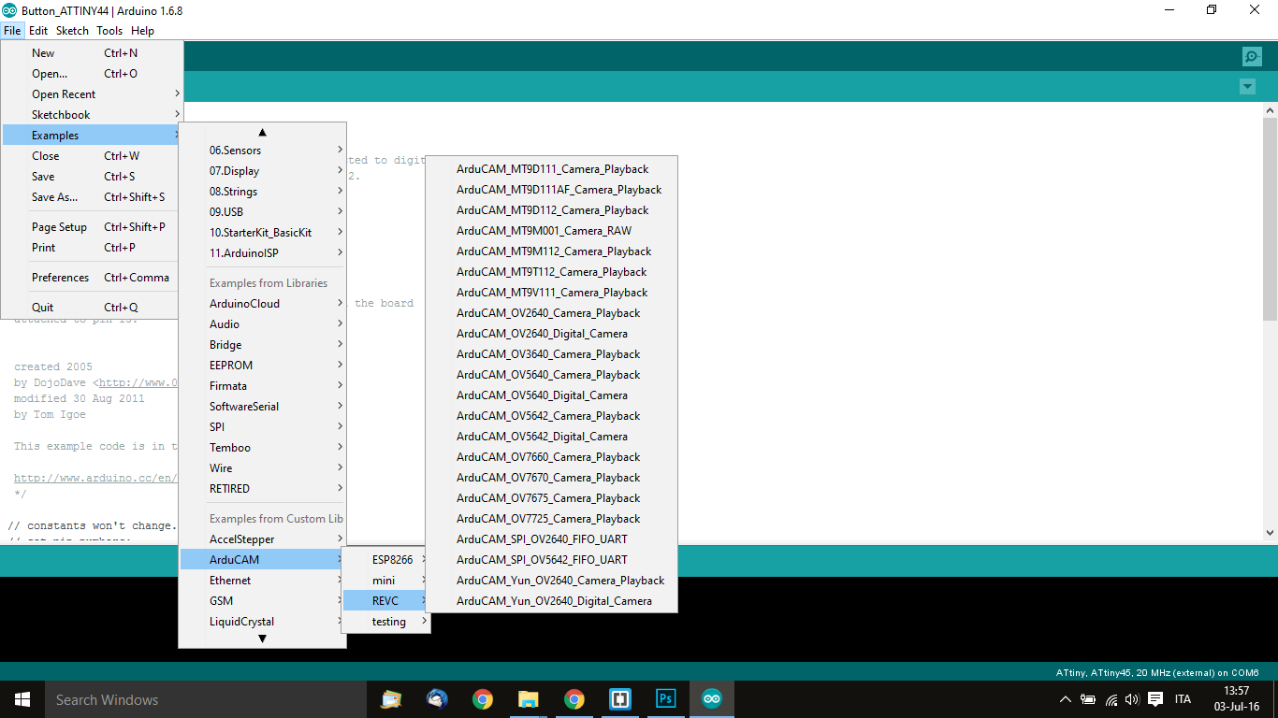Click the ITA keyboard language indicator
Image resolution: width=1278 pixels, height=718 pixels.
[x=1183, y=699]
